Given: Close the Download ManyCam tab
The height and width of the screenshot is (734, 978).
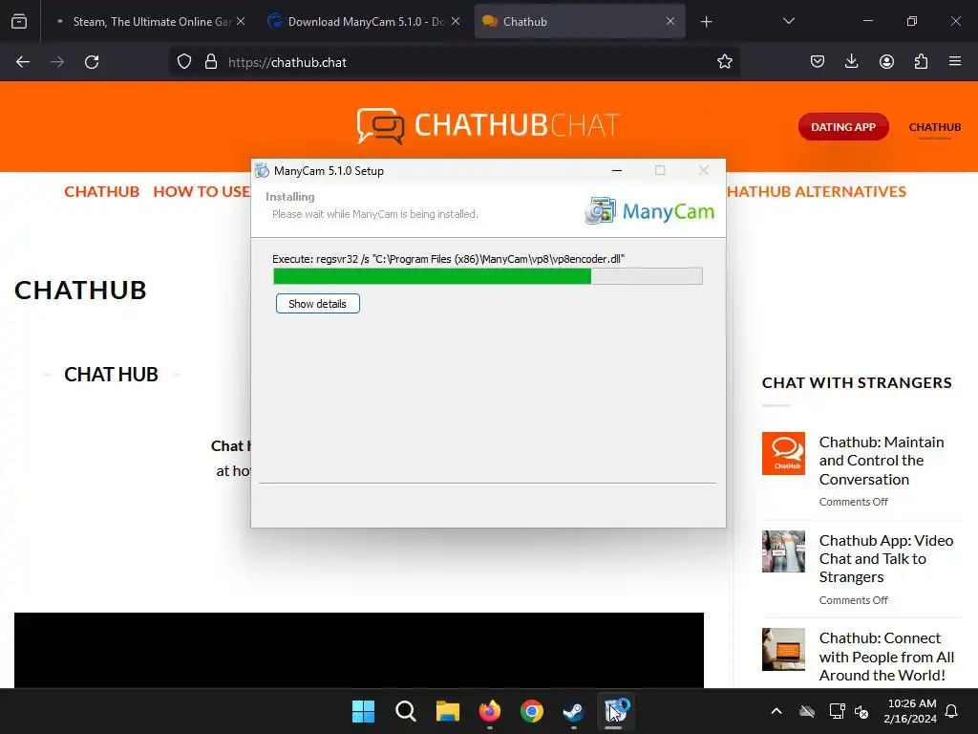Looking at the screenshot, I should [x=456, y=22].
